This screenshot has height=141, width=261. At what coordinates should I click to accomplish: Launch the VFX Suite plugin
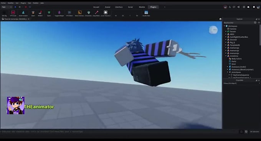[x=13, y=13]
